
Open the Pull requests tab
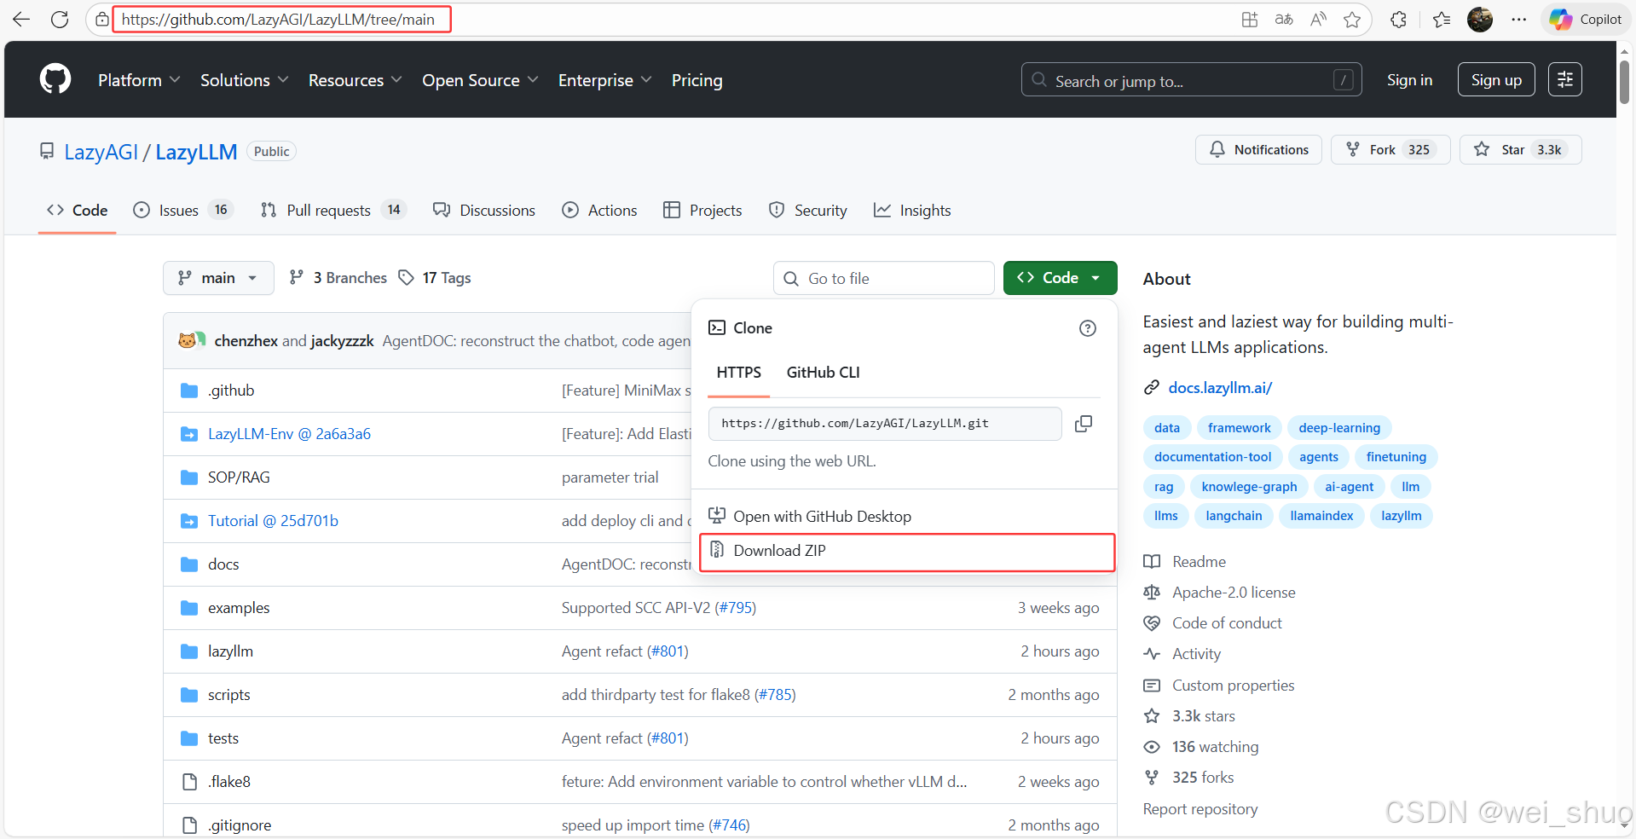(x=332, y=211)
